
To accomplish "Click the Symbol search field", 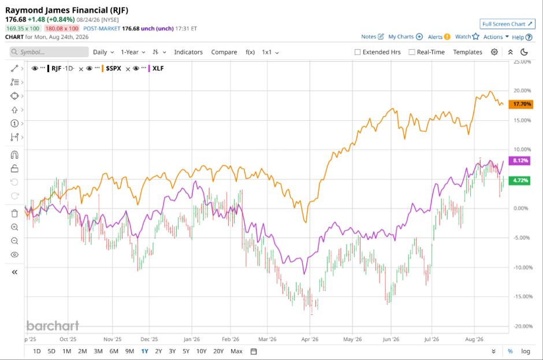I will coord(49,52).
